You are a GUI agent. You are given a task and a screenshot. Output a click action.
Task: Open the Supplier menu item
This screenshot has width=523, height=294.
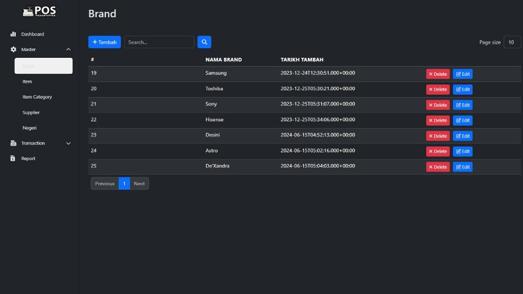coord(31,113)
